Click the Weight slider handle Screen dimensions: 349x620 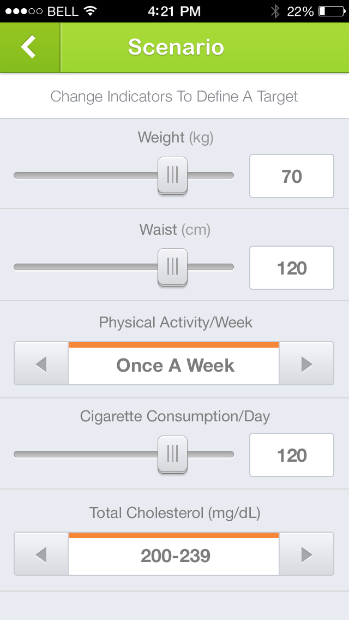point(172,175)
